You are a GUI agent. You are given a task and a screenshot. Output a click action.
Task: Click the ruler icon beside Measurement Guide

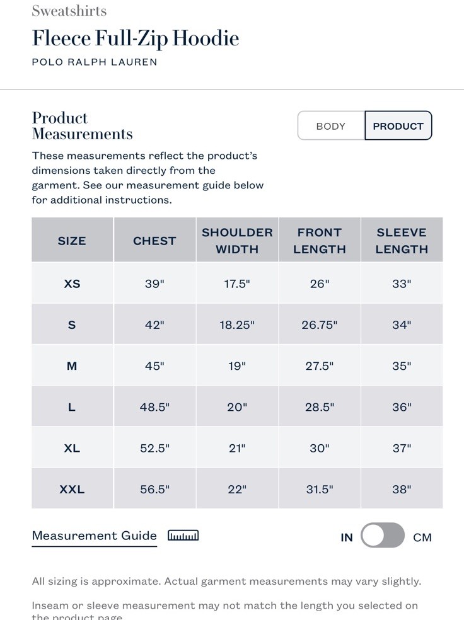pos(183,536)
